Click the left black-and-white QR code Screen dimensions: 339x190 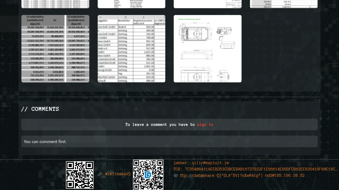pyautogui.click(x=80, y=175)
